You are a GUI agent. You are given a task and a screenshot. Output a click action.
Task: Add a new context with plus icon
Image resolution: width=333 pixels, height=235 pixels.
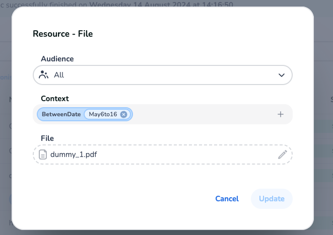[281, 114]
